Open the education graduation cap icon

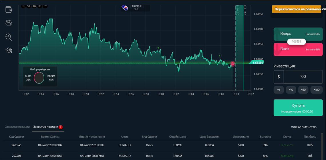click(9, 50)
